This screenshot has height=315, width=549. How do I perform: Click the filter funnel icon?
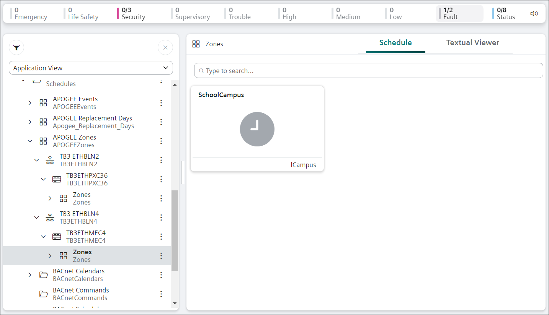[x=16, y=47]
